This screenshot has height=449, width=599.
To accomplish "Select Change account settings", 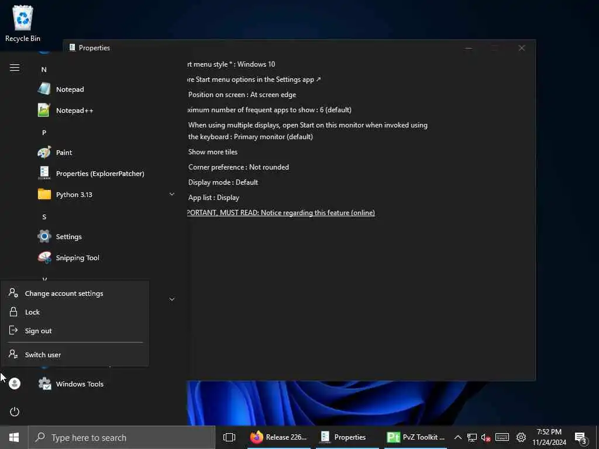I will (x=75, y=293).
